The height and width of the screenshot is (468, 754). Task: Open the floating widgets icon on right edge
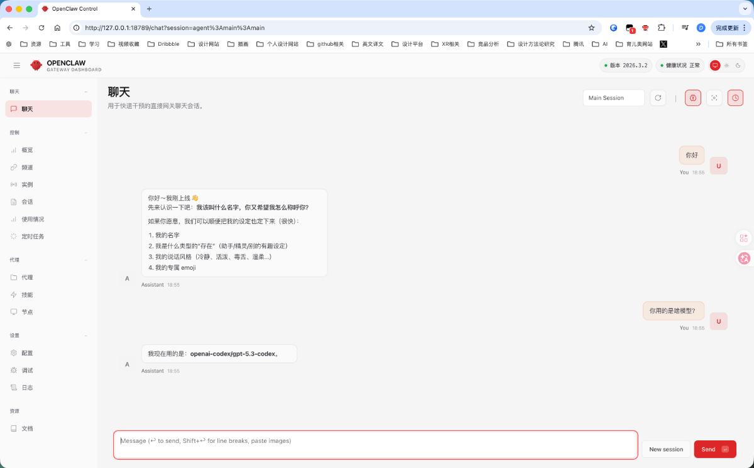[744, 238]
